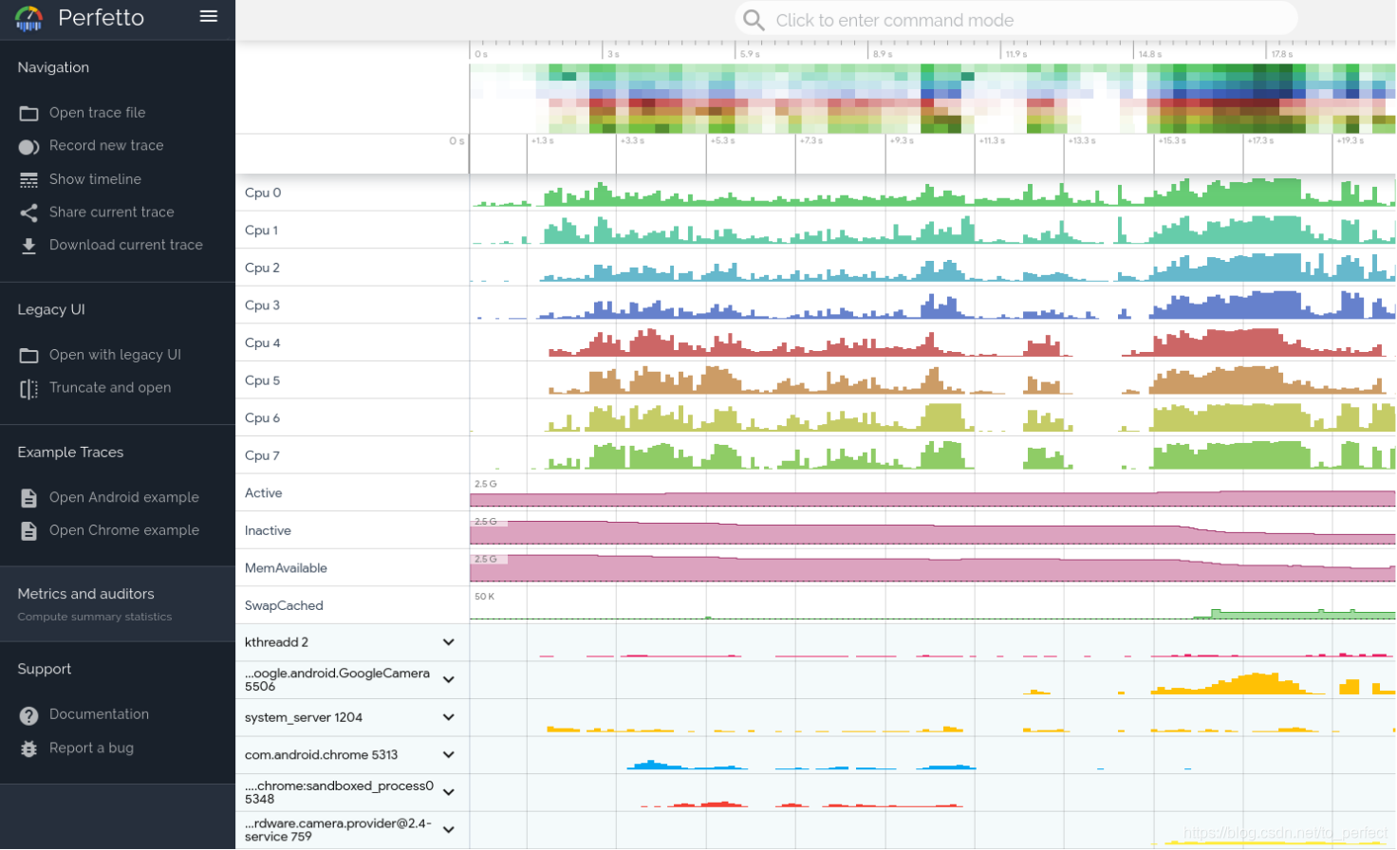Choose Share current trace
This screenshot has width=1397, height=850.
112,212
